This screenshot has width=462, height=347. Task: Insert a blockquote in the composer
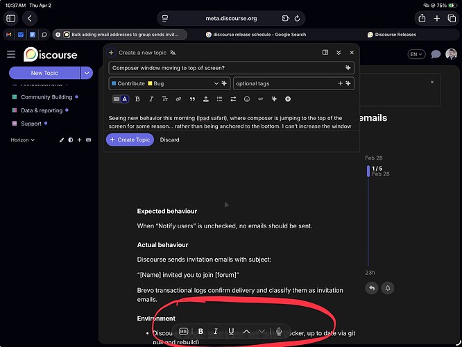coord(192,99)
